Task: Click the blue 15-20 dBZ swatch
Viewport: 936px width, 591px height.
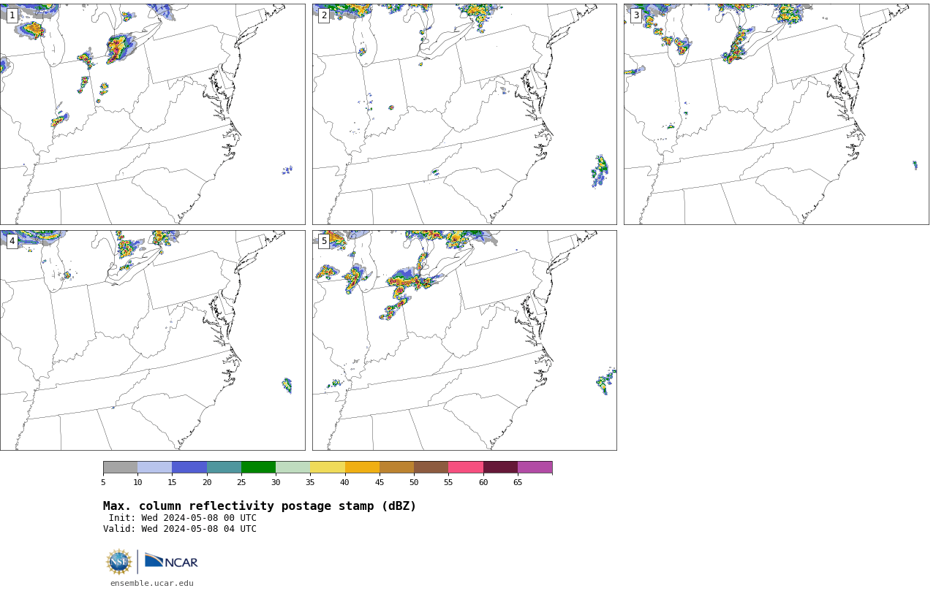Action: pos(189,468)
